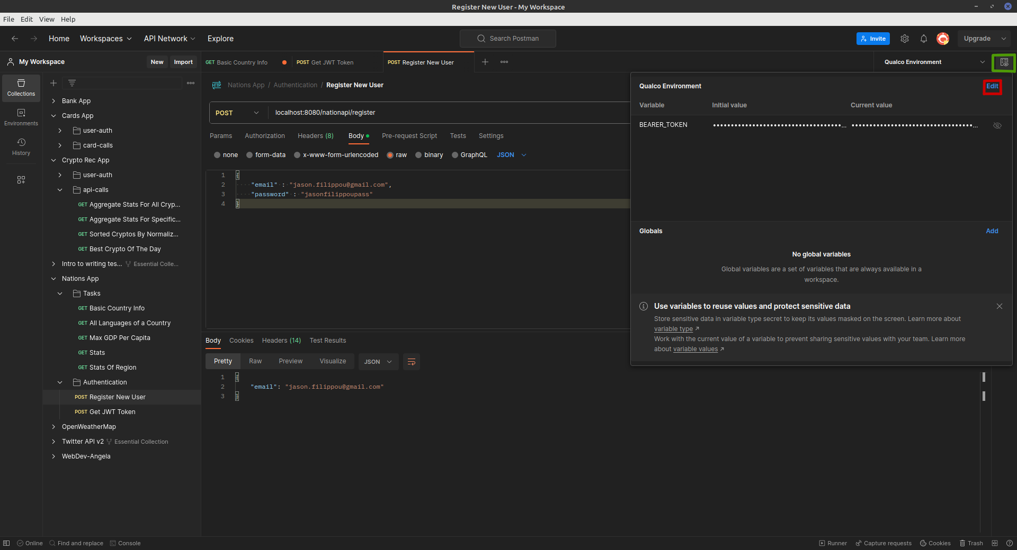Open the Runner from status bar
The image size is (1017, 550).
click(x=833, y=543)
